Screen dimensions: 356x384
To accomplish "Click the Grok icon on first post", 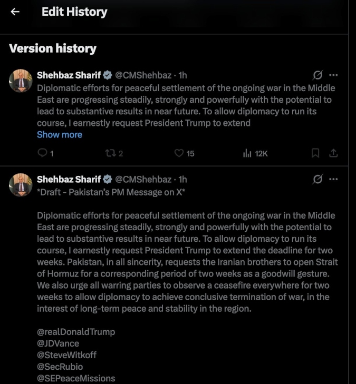I will 317,75.
